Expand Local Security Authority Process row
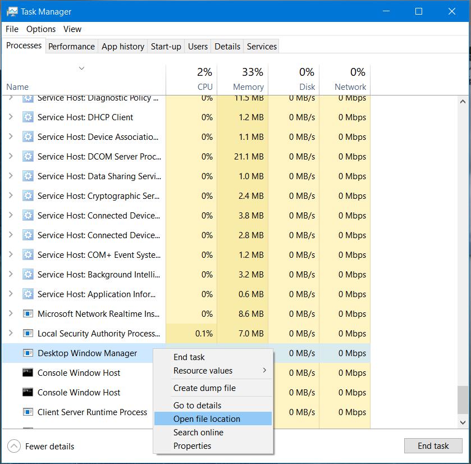Image resolution: width=471 pixels, height=464 pixels. coord(11,333)
